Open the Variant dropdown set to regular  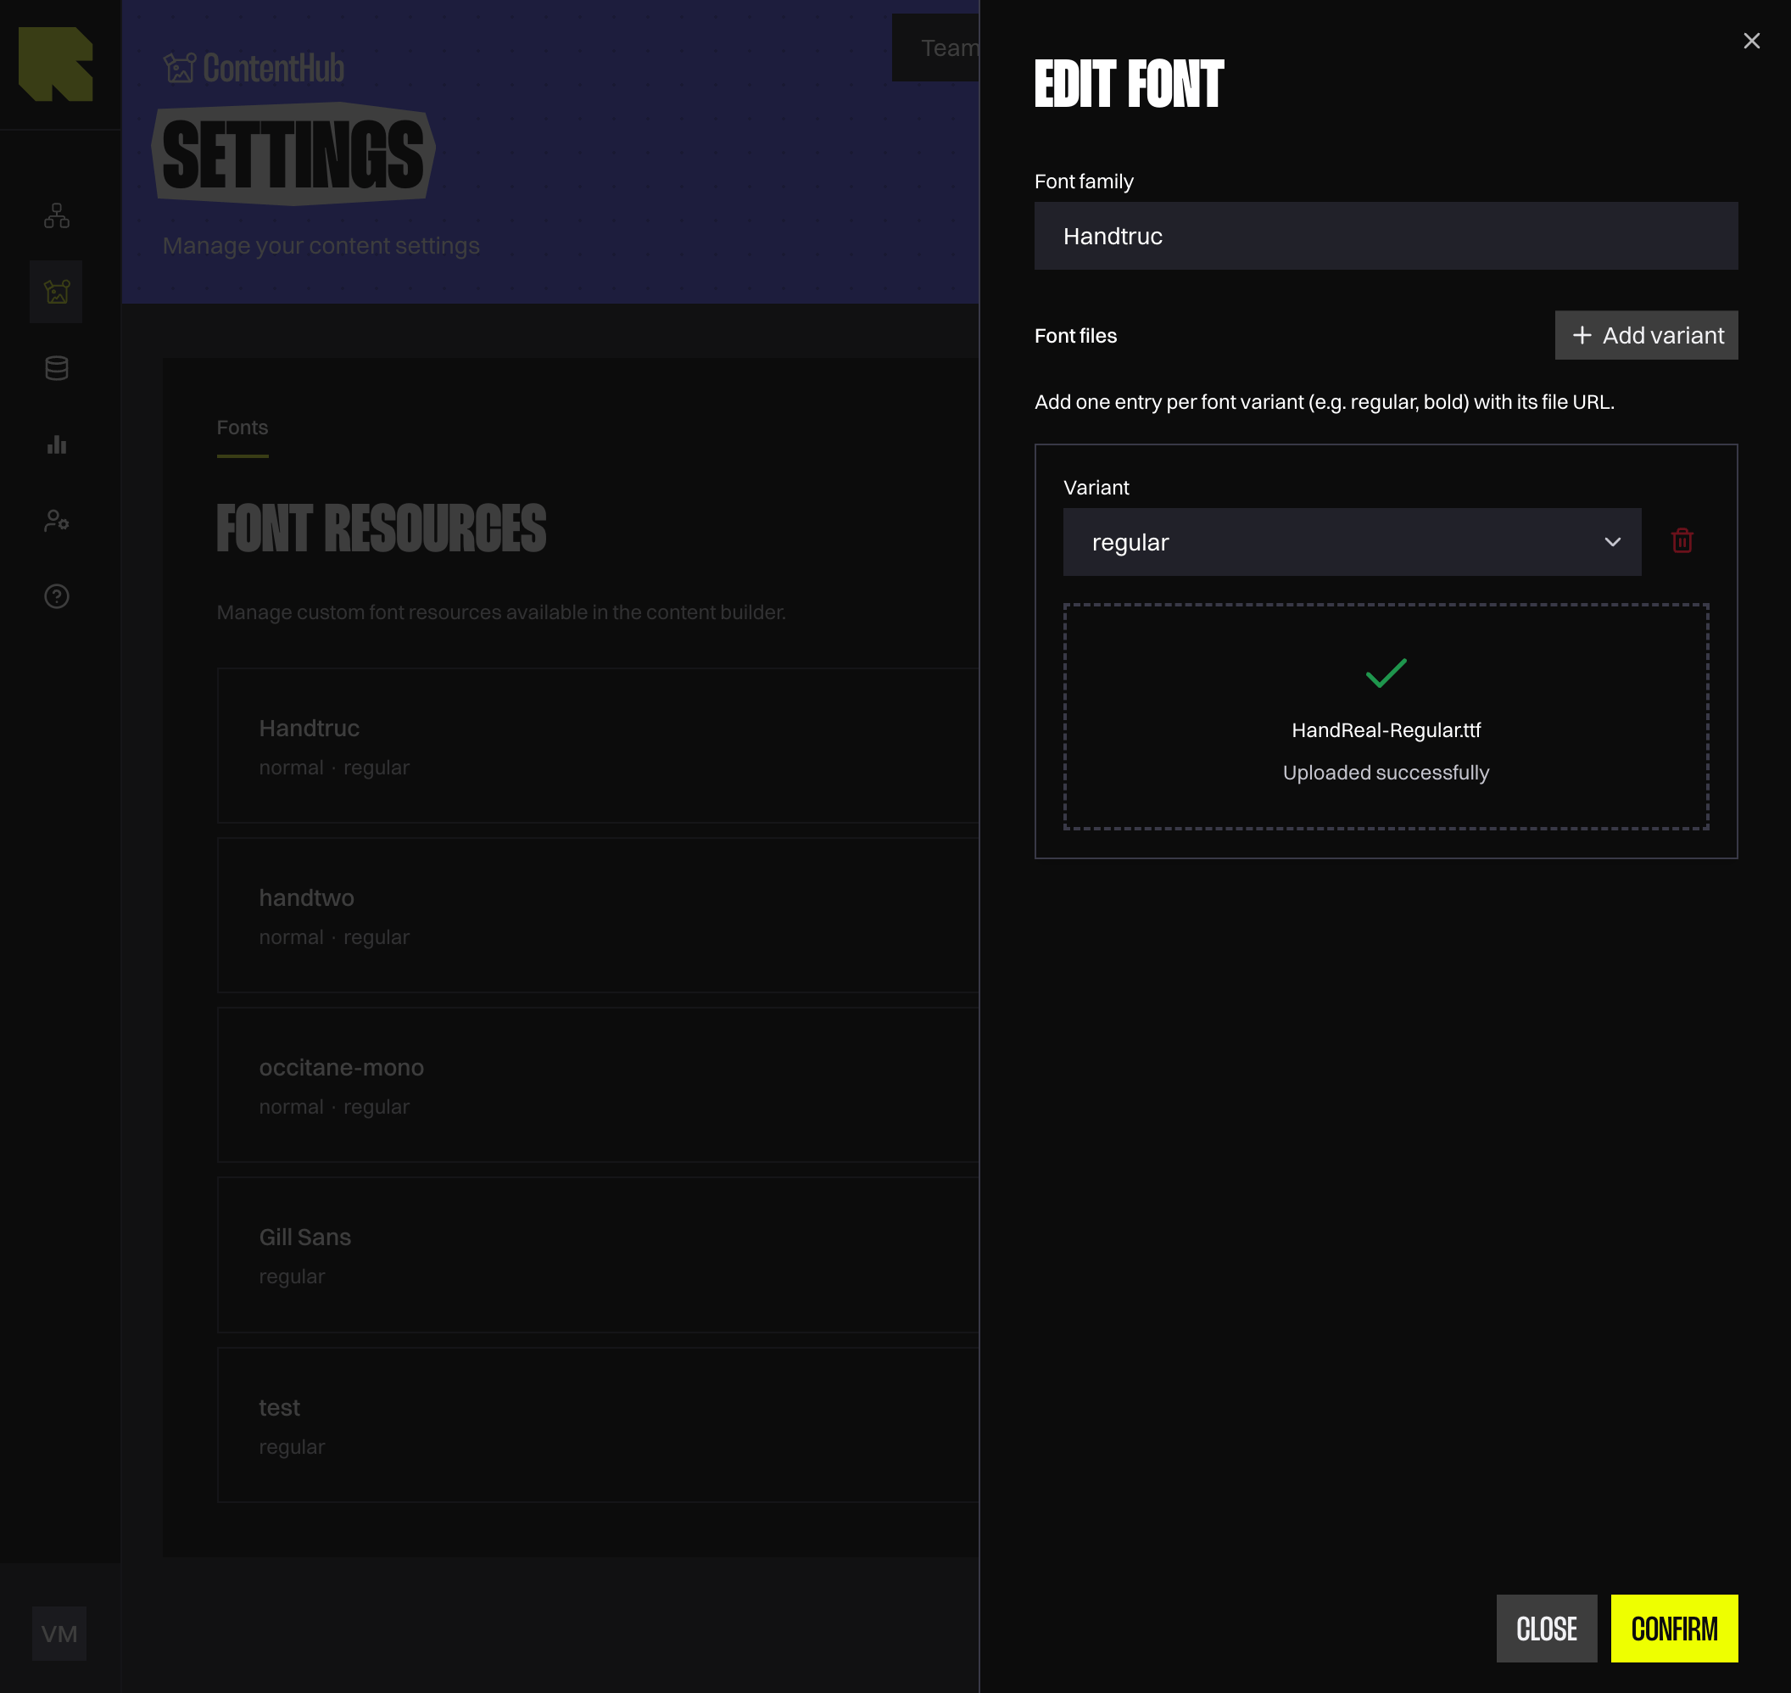[x=1352, y=541]
